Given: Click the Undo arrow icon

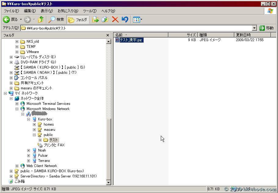Looking at the screenshot, I should (x=125, y=20).
